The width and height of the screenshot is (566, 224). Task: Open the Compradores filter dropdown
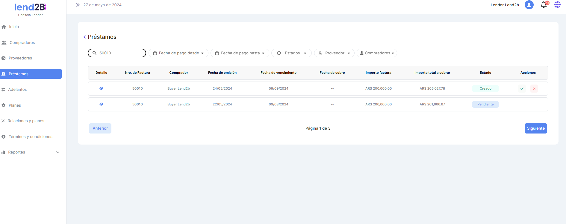[x=377, y=53]
